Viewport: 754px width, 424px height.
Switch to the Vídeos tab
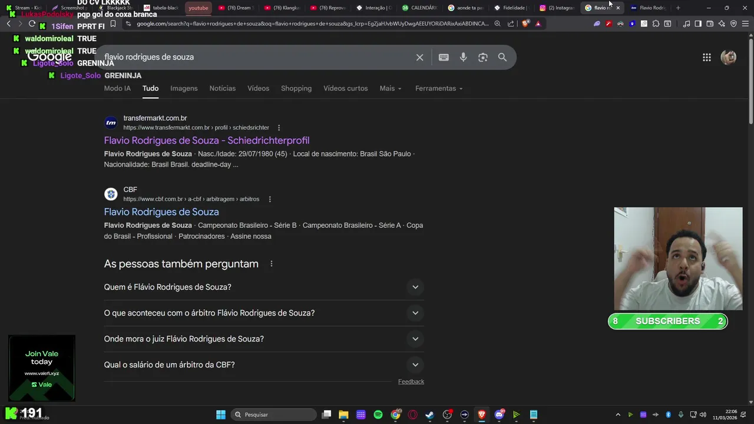(258, 88)
